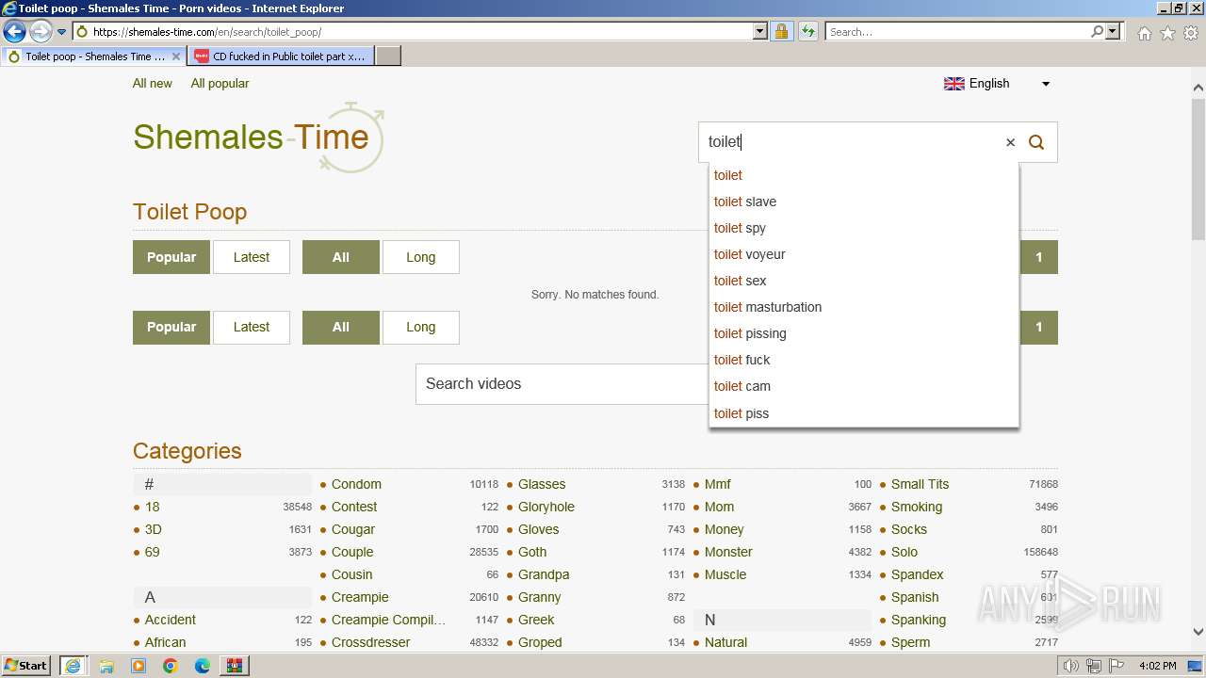Select the lower 'All' length filter
This screenshot has height=678, width=1206.
point(341,327)
